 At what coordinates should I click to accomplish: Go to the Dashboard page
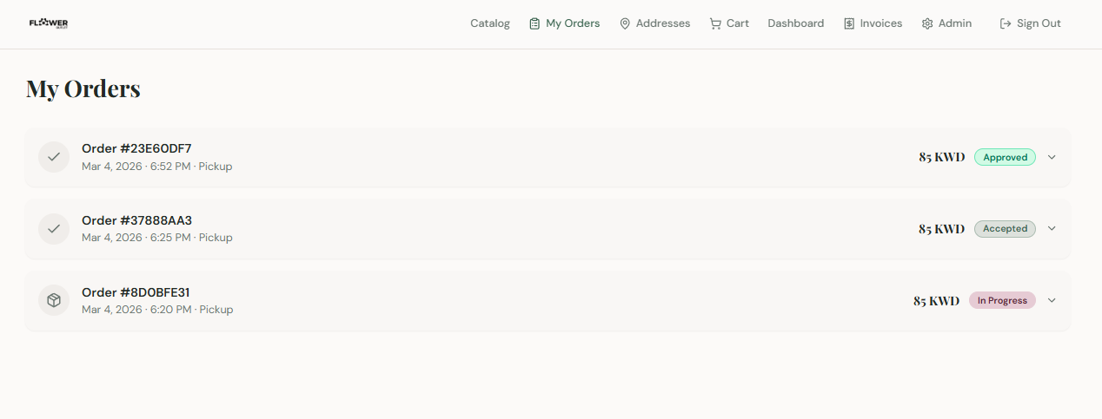click(x=796, y=23)
